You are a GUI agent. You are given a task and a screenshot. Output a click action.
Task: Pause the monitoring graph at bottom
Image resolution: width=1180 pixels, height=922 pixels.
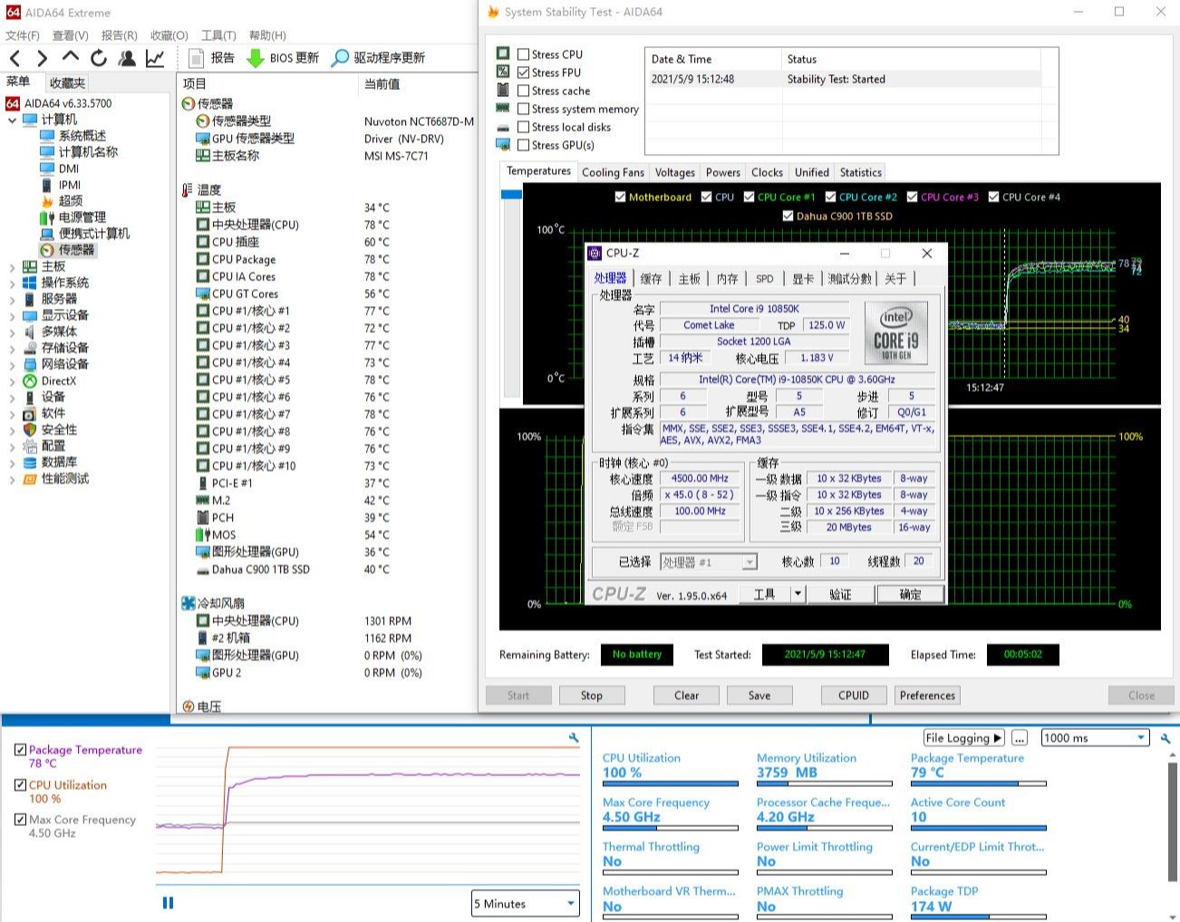[168, 902]
